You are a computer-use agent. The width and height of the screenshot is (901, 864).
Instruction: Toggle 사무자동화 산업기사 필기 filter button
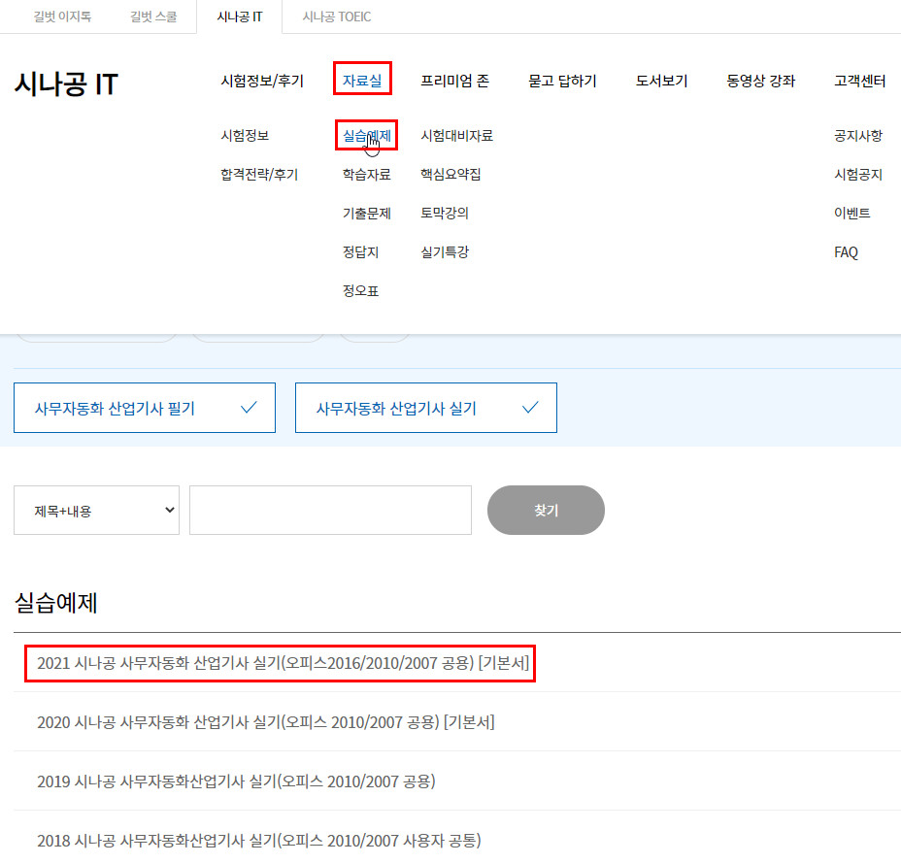[x=145, y=408]
